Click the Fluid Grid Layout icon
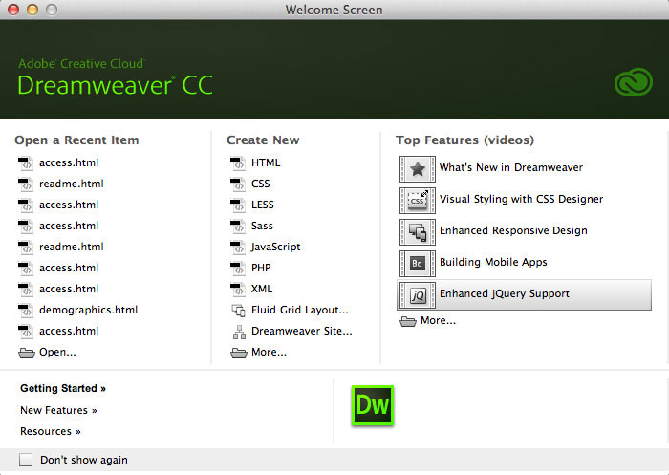The height and width of the screenshot is (475, 669). [x=239, y=311]
